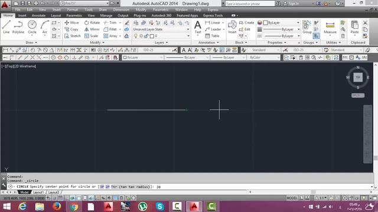Image resolution: width=378 pixels, height=212 pixels.
Task: Click the Trim tool
Action: (x=110, y=22)
